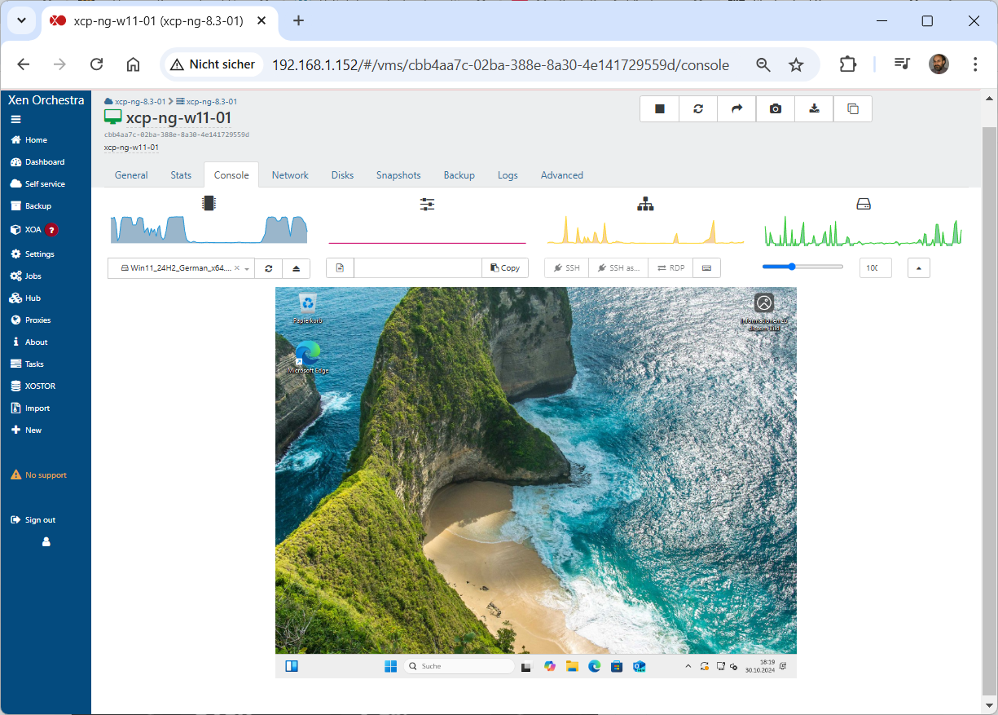Image resolution: width=998 pixels, height=715 pixels.
Task: Click the keyboard icon next to RDP
Action: tap(706, 268)
